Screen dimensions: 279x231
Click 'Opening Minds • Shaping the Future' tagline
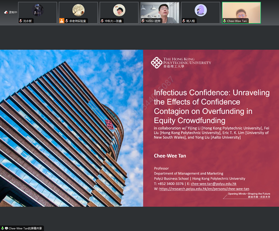tap(249, 194)
